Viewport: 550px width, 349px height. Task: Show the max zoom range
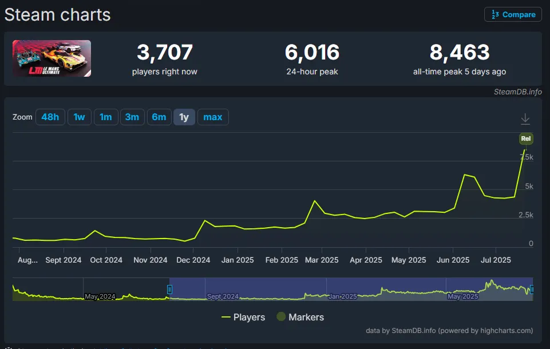coord(213,117)
